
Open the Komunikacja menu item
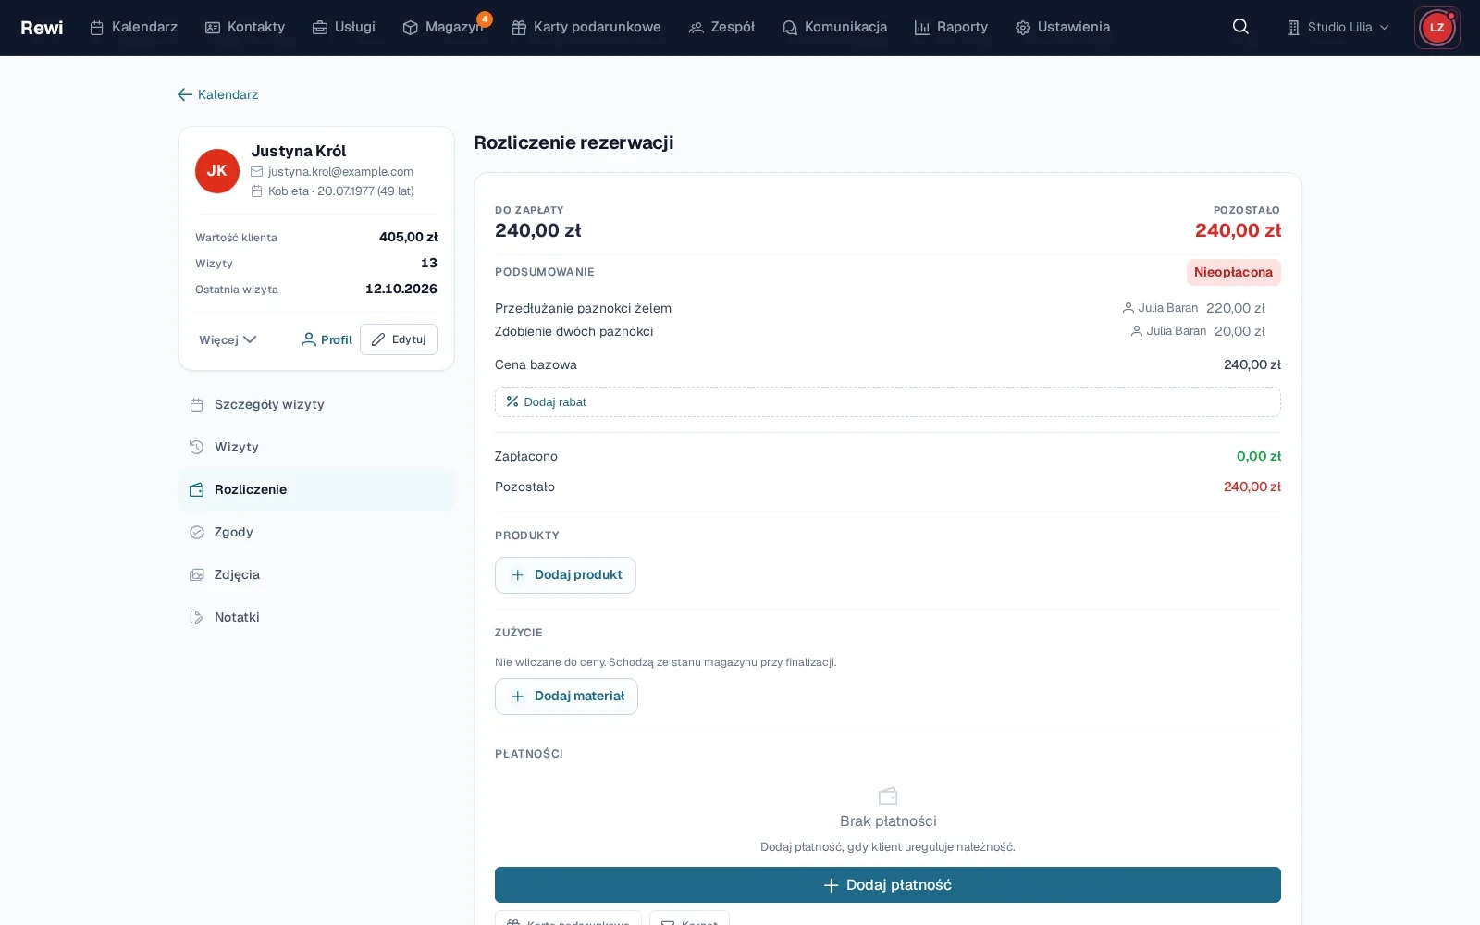pyautogui.click(x=834, y=27)
